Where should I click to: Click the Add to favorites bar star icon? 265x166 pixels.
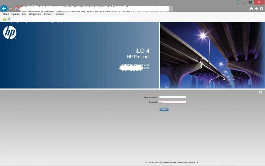pos(5,19)
